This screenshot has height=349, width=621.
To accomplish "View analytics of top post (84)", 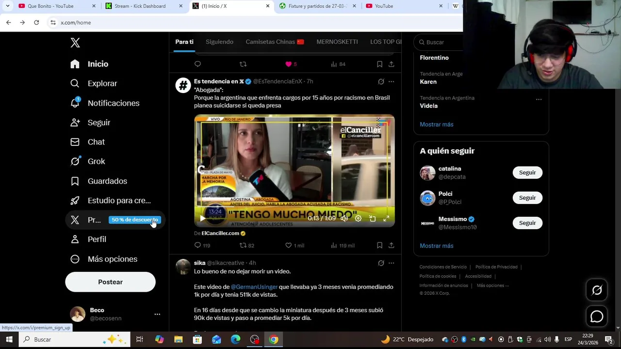I will (338, 64).
